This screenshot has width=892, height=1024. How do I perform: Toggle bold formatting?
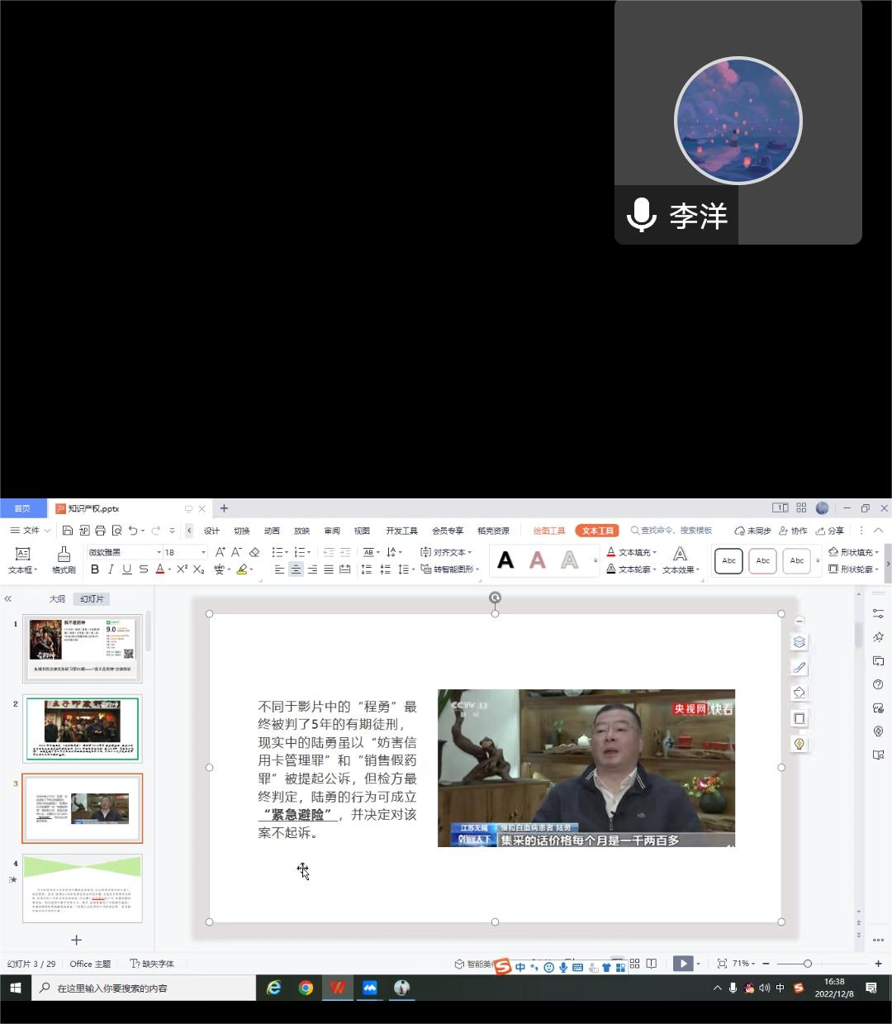click(x=95, y=569)
